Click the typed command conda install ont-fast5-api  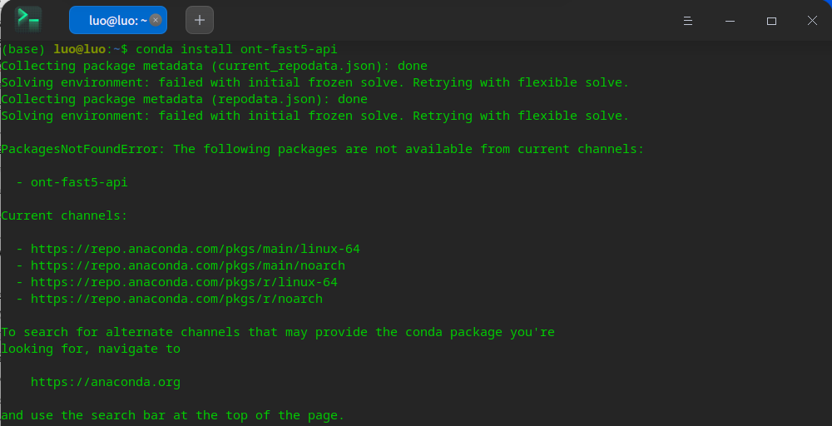[236, 49]
